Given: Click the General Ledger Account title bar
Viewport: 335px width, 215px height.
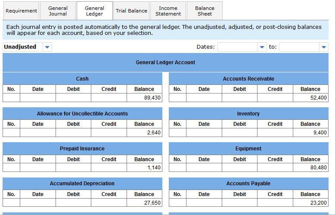Looking at the screenshot, I should 166,62.
